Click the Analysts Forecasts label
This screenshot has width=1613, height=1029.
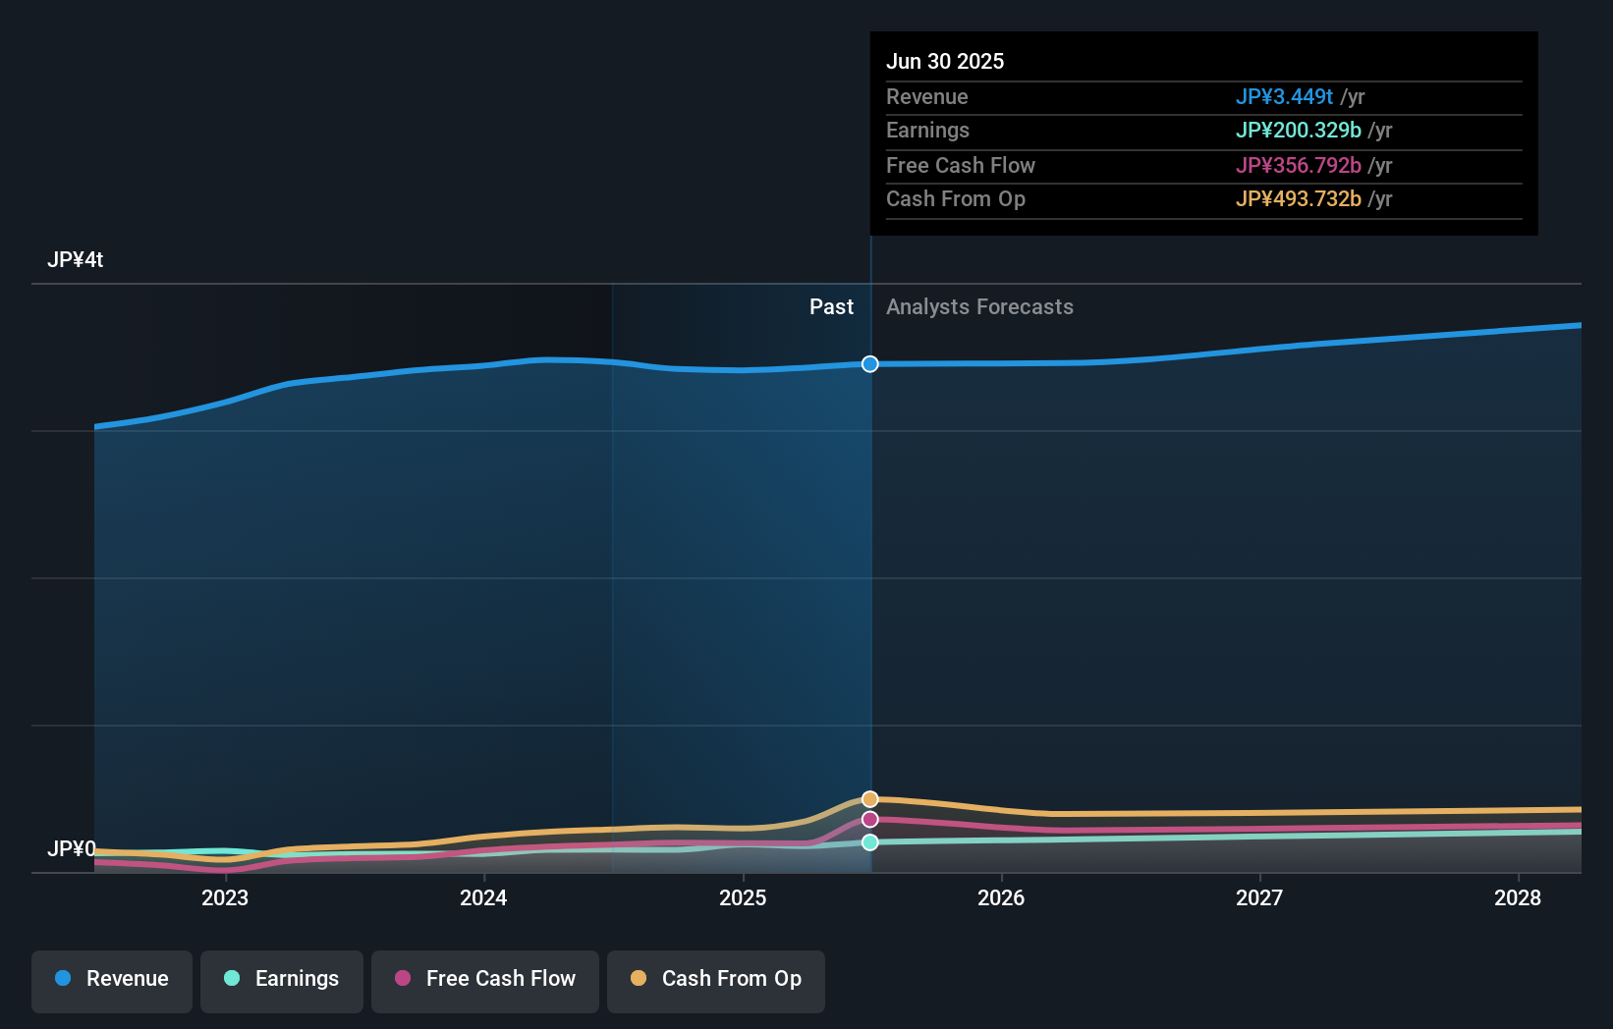(x=979, y=307)
